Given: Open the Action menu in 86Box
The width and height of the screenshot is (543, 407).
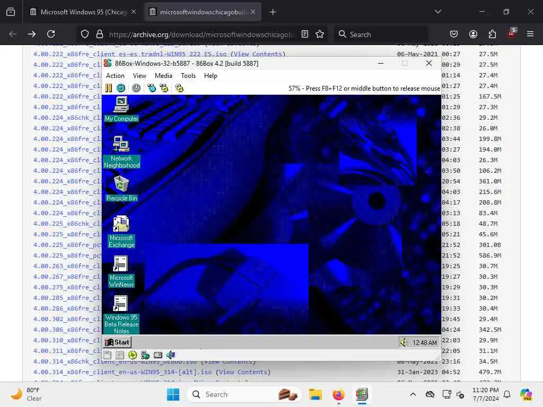Looking at the screenshot, I should click(x=115, y=76).
